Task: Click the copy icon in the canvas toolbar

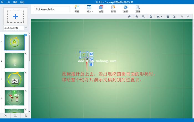Action: tap(168, 17)
